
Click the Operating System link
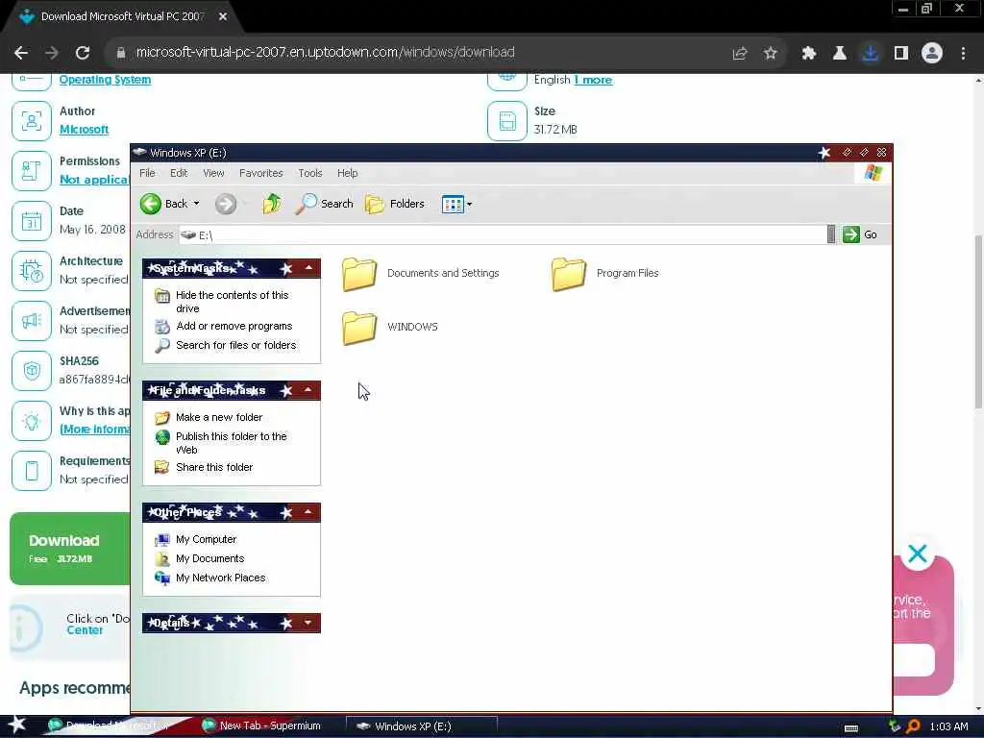point(105,80)
